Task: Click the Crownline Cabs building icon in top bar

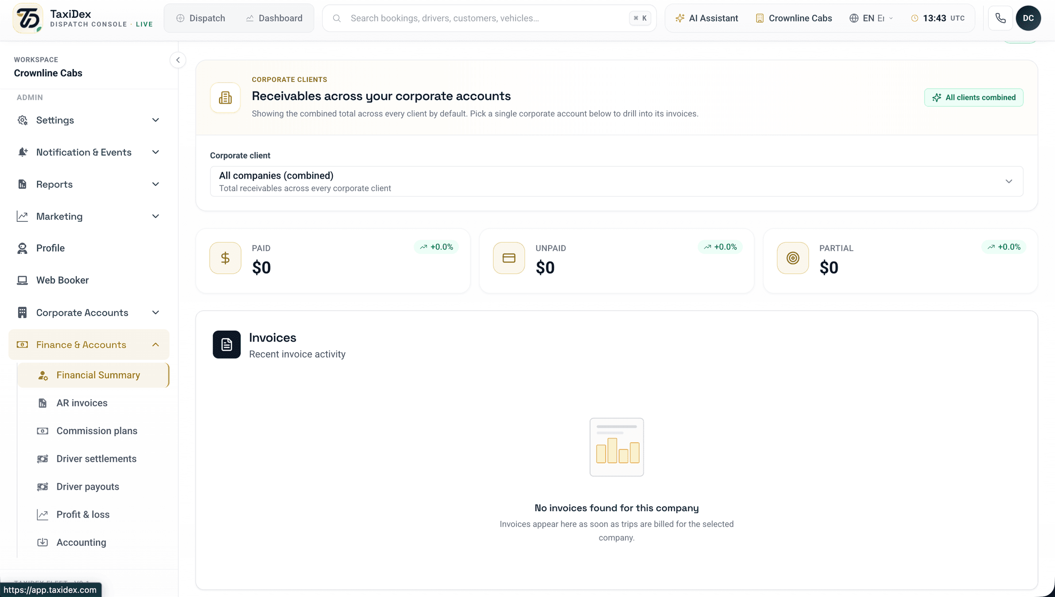Action: coord(760,18)
